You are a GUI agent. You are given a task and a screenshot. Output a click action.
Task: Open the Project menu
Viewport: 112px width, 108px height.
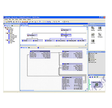pyautogui.click(x=6, y=19)
